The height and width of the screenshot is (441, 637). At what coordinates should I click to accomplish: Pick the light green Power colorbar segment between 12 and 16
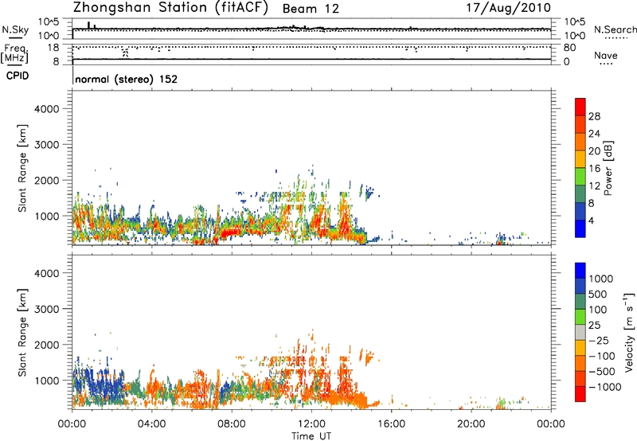coord(580,176)
